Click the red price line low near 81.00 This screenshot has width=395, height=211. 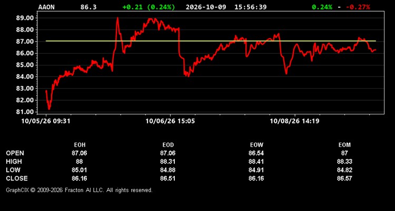[x=49, y=109]
